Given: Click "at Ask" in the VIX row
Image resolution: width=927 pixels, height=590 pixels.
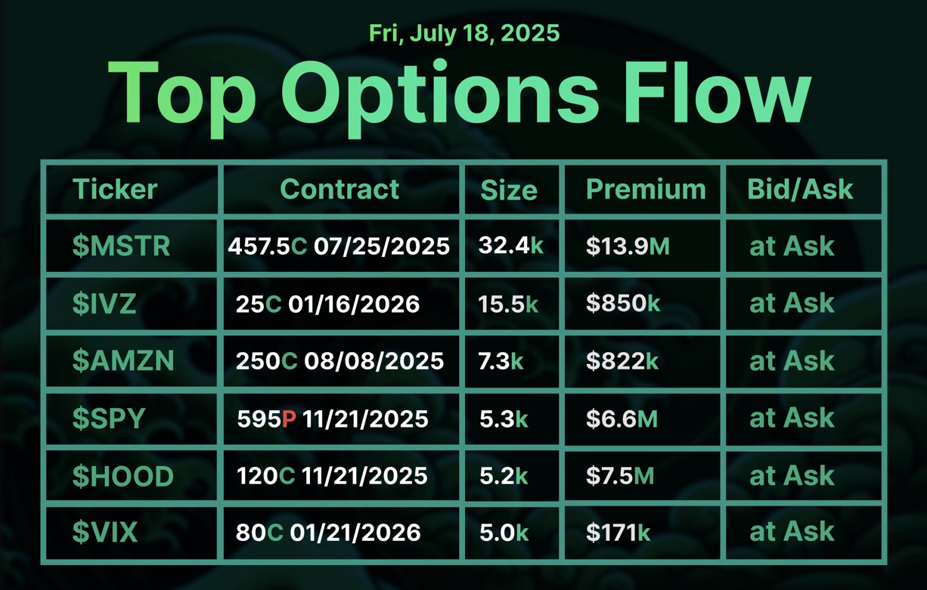Looking at the screenshot, I should point(792,532).
